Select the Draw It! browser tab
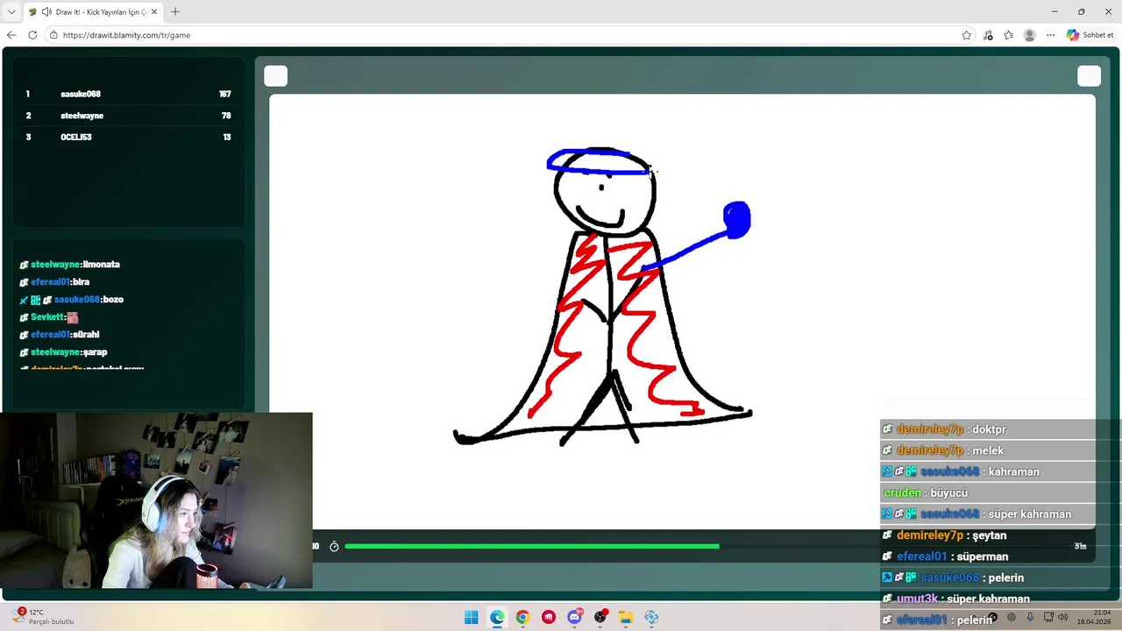 [93, 12]
